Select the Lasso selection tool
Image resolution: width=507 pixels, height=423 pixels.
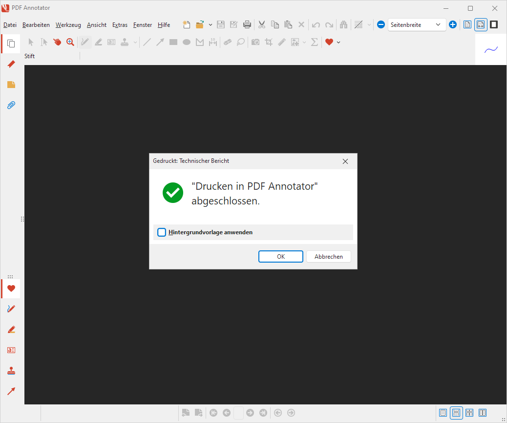[240, 42]
